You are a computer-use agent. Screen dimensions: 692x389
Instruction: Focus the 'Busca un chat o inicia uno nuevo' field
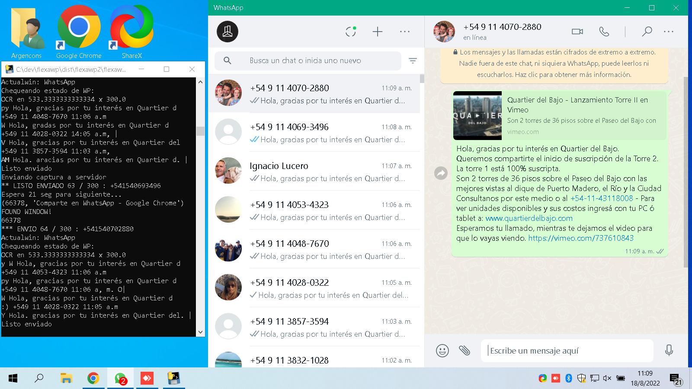point(308,61)
